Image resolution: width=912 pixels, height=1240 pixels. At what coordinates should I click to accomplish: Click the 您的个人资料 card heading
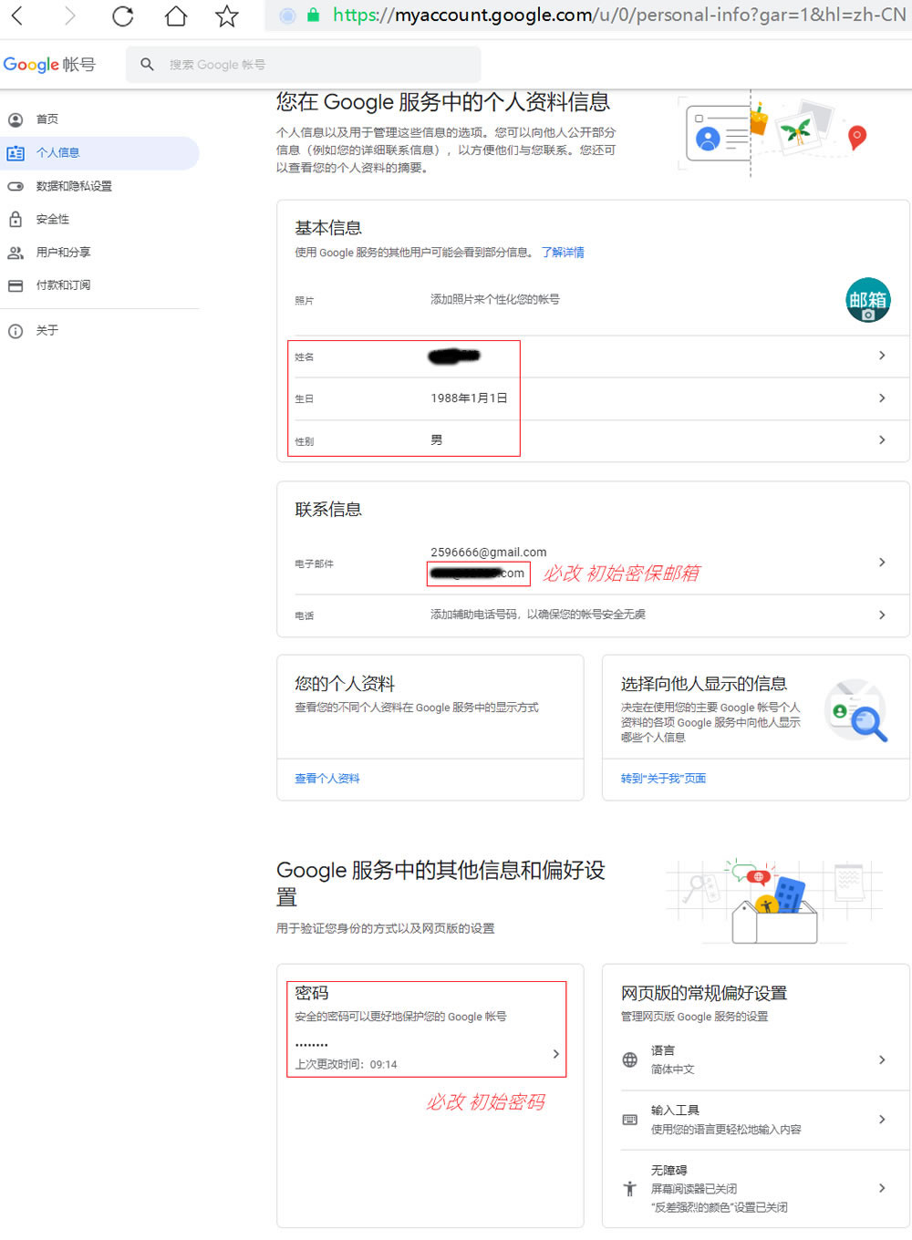[x=345, y=684]
